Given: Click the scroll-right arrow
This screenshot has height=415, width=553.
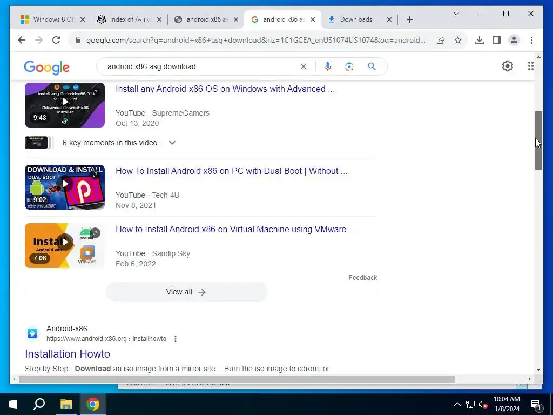Looking at the screenshot, I should click(529, 379).
